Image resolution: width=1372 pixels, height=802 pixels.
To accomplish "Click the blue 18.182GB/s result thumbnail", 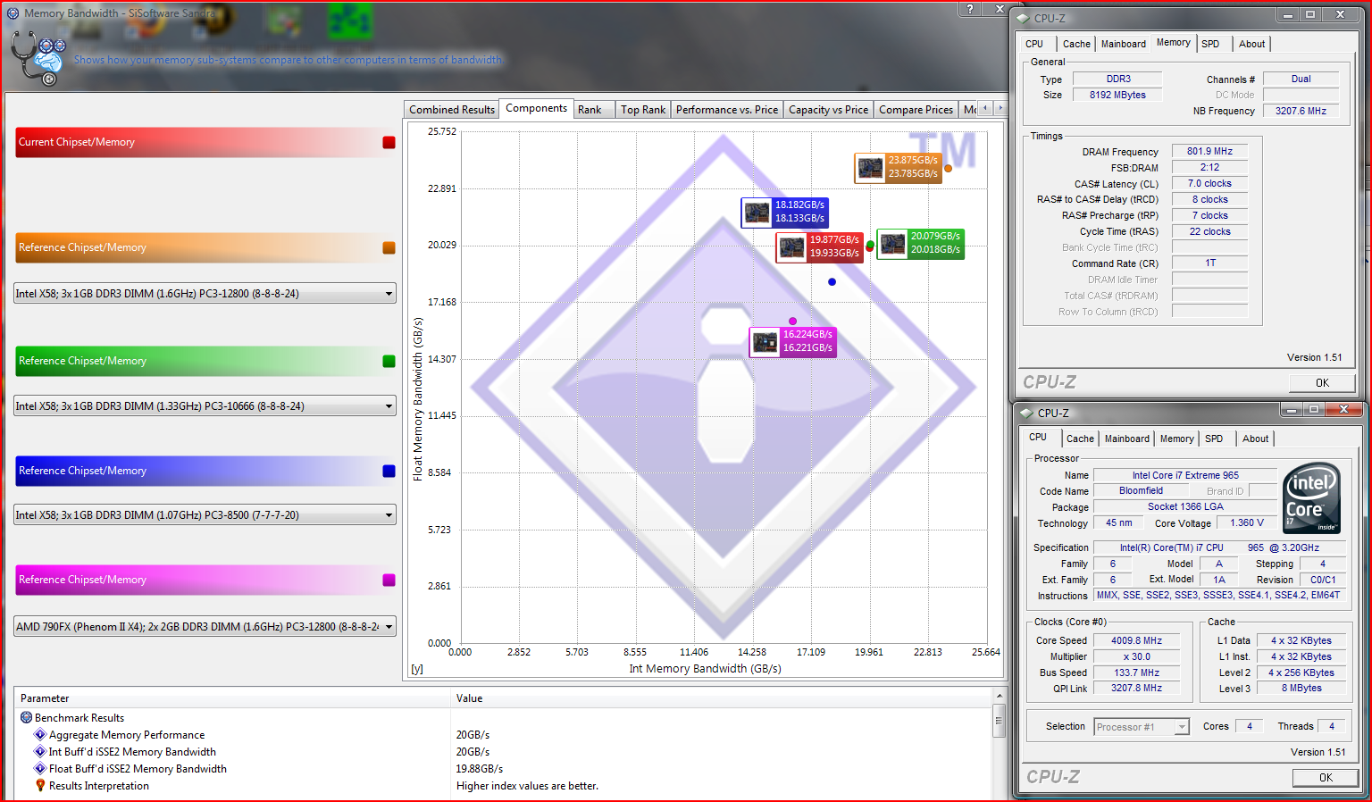I will 757,212.
